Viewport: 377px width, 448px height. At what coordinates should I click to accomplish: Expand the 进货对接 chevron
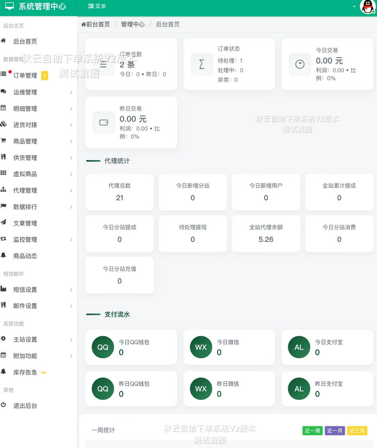(x=71, y=125)
